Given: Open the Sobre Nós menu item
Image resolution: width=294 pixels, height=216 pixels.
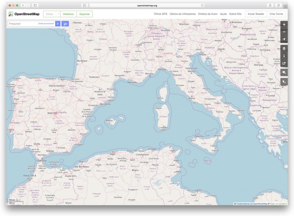Looking at the screenshot, I should coord(235,14).
